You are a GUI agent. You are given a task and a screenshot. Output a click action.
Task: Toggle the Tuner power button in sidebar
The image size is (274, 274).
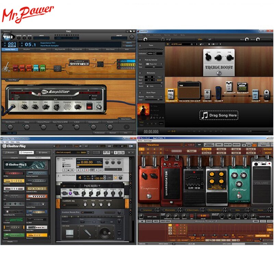point(140,45)
